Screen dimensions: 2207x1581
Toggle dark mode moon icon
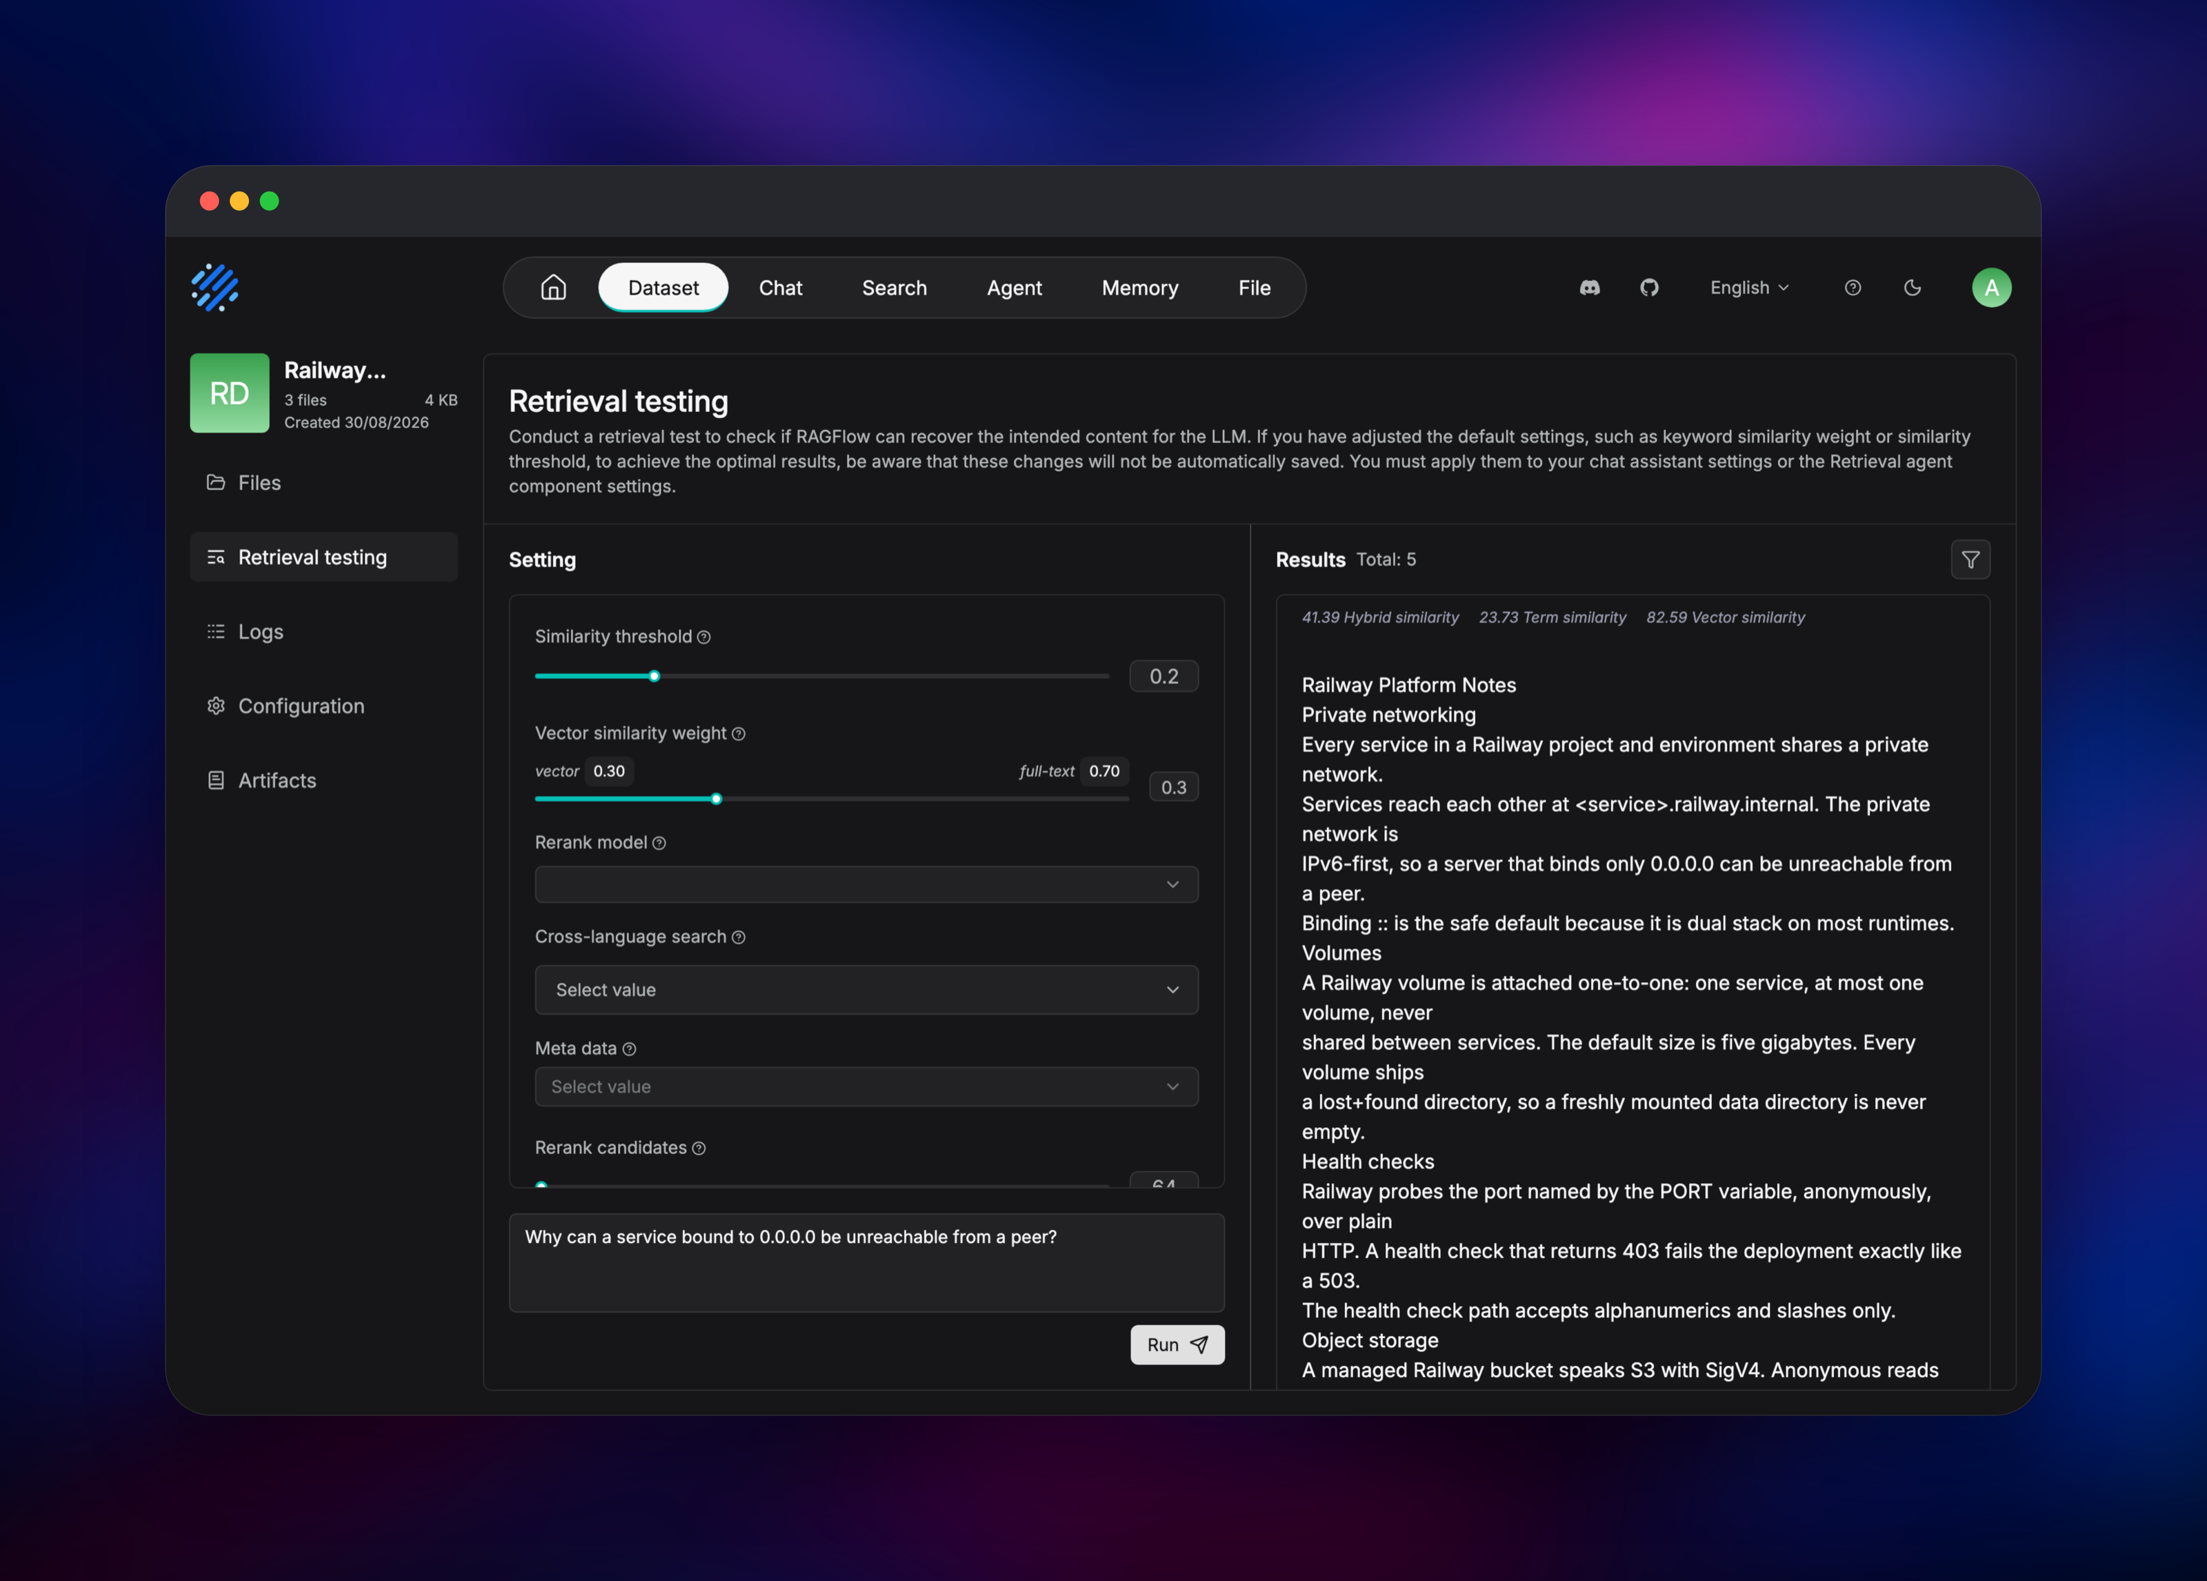tap(1912, 287)
